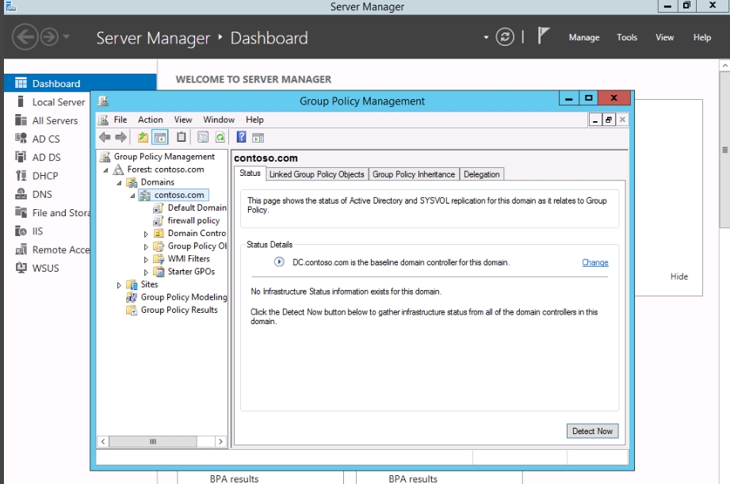The image size is (730, 484).
Task: Open the Window menu
Action: point(219,120)
